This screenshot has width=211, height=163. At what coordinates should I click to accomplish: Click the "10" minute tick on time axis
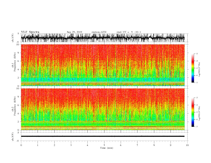[187, 145]
